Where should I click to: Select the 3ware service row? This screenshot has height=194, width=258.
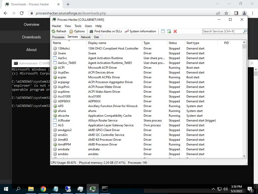(147, 53)
